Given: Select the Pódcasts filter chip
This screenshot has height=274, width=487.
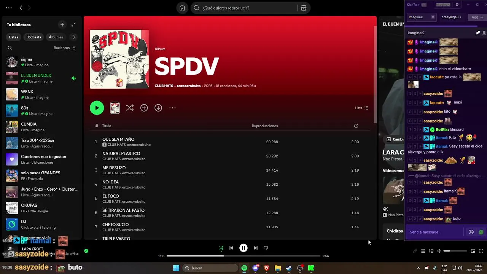Looking at the screenshot, I should [x=33, y=37].
